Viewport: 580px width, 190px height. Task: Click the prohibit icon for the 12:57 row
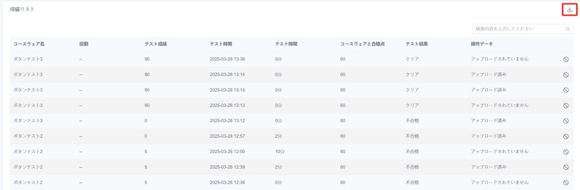point(565,137)
